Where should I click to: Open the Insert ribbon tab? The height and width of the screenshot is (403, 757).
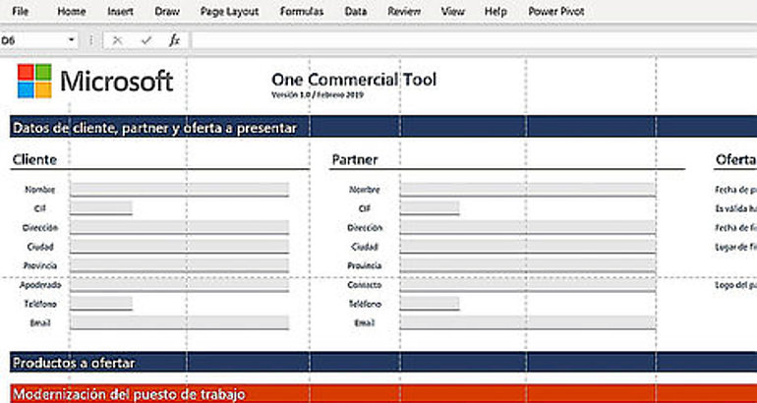point(120,11)
